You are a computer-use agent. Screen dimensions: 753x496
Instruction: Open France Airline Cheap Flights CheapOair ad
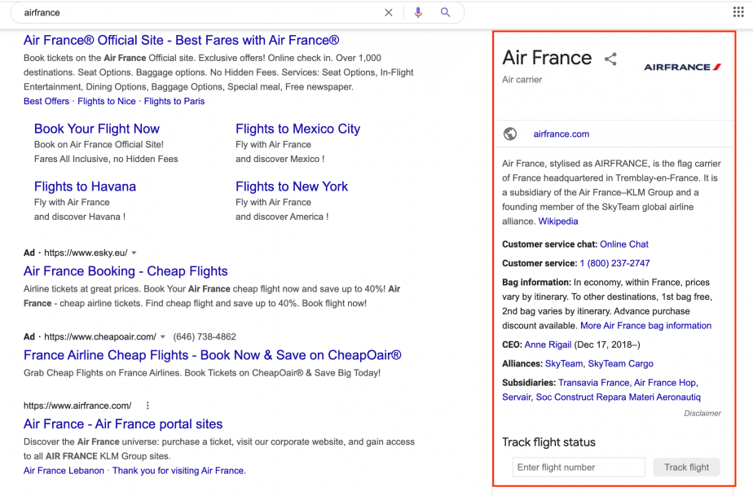coord(212,355)
